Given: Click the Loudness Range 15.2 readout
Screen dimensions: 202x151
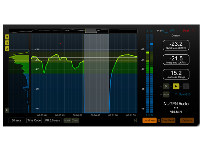Looking at the screenshot, I should click(x=176, y=74).
